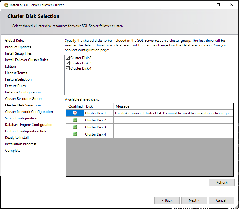Select the Complete step

(x=13, y=151)
